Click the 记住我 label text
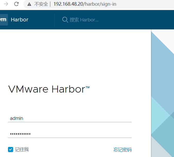Image resolution: width=174 pixels, height=157 pixels. 22,150
